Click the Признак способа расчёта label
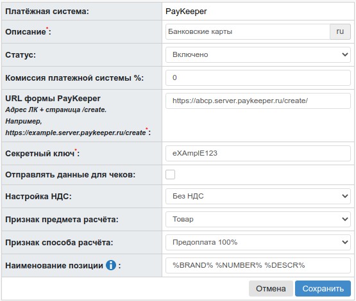This screenshot has height=301, width=356. tap(59, 243)
